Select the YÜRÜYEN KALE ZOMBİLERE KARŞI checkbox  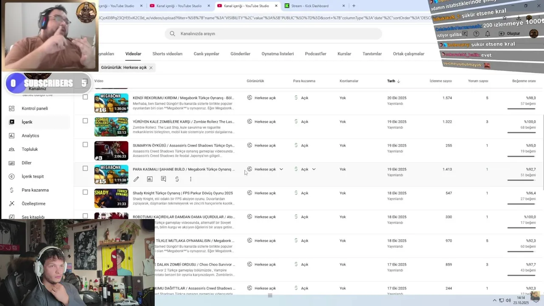click(85, 121)
